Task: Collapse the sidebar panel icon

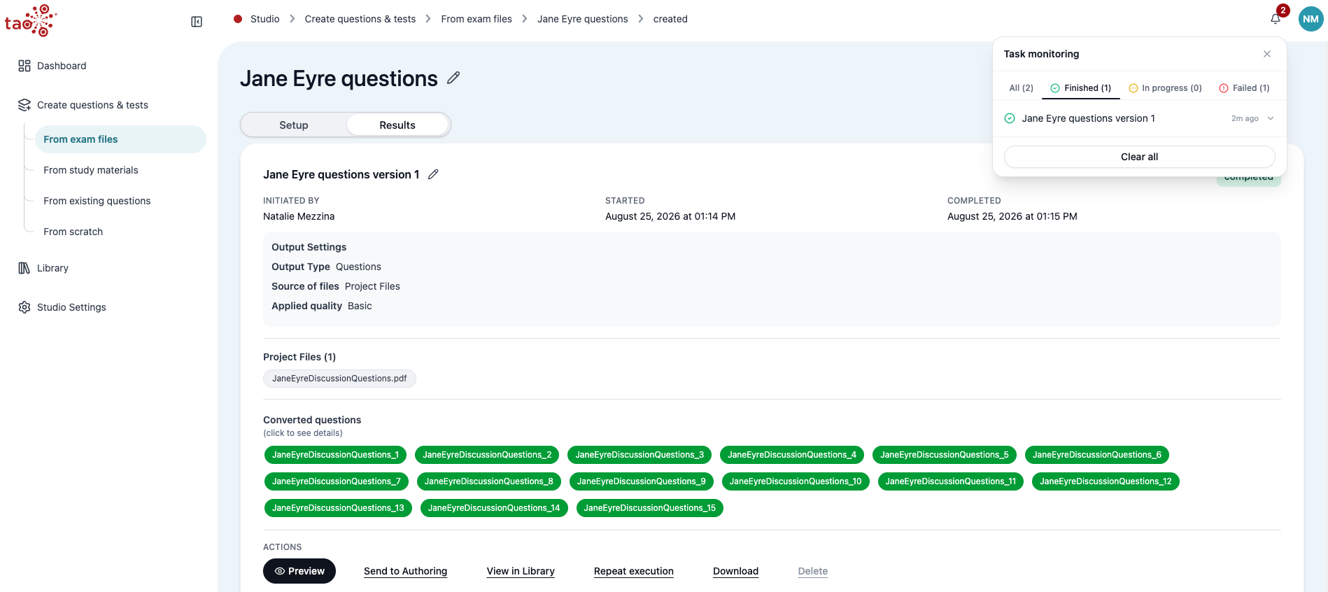Action: [x=197, y=22]
